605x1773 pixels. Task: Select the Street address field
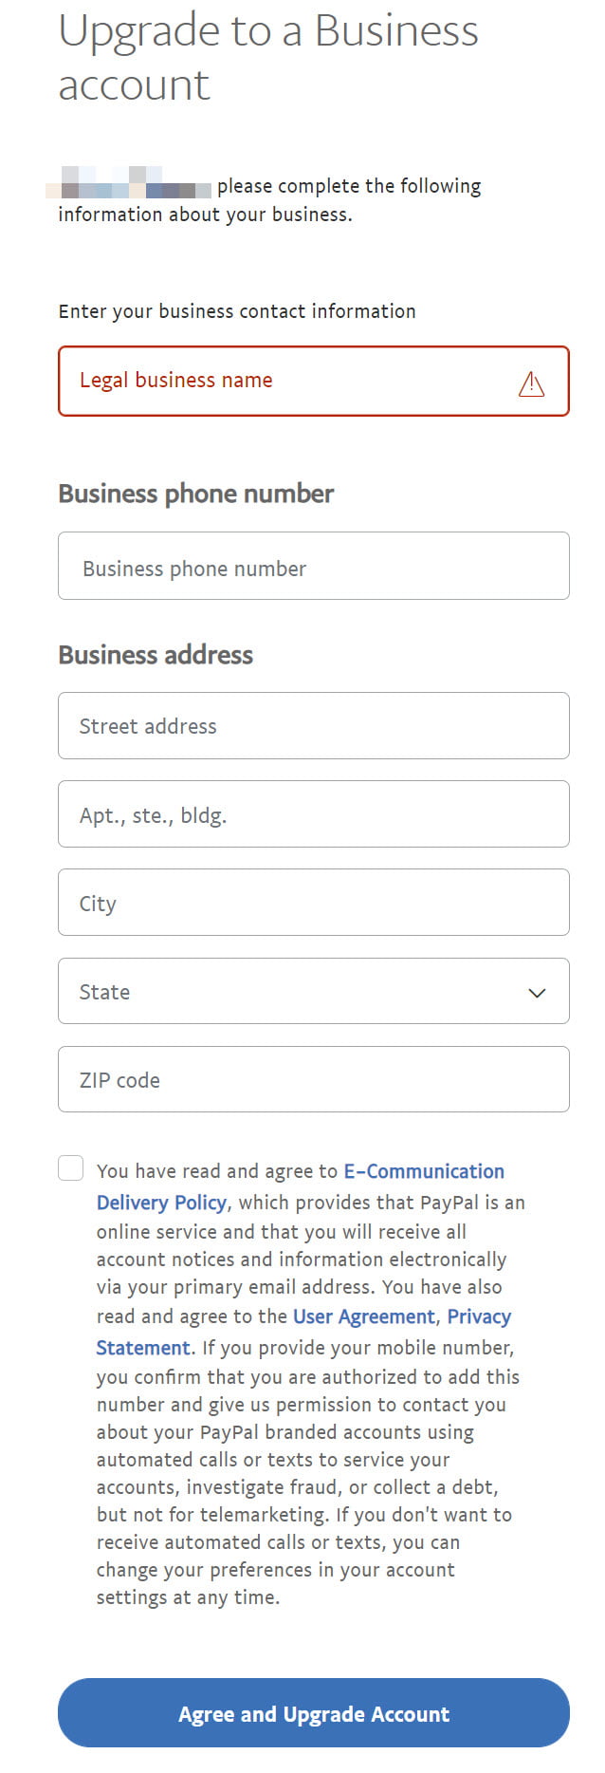313,726
